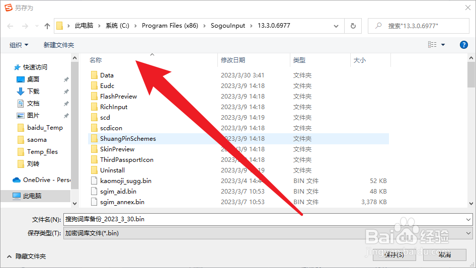
Task: Open 文档 in the sidebar
Action: coord(33,104)
